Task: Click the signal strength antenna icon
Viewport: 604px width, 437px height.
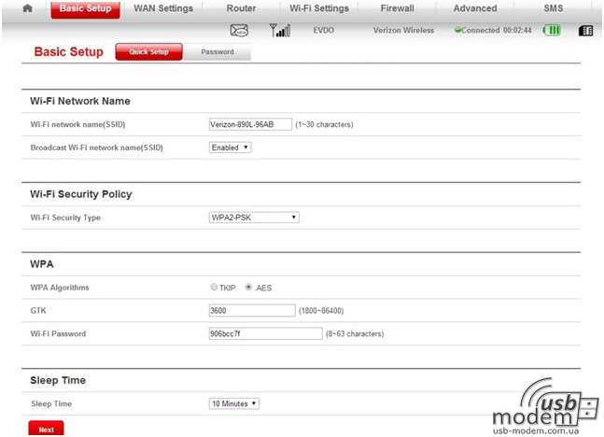Action: [x=280, y=31]
